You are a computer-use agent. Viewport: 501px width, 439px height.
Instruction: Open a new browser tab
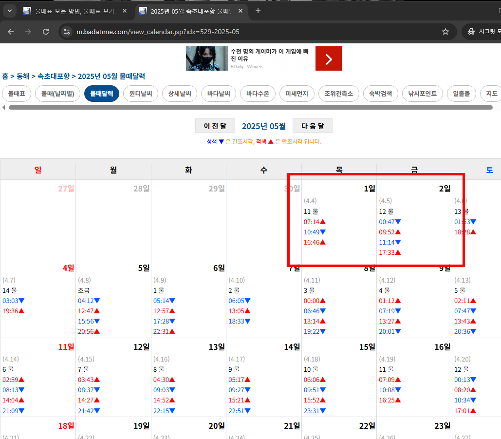tap(258, 11)
